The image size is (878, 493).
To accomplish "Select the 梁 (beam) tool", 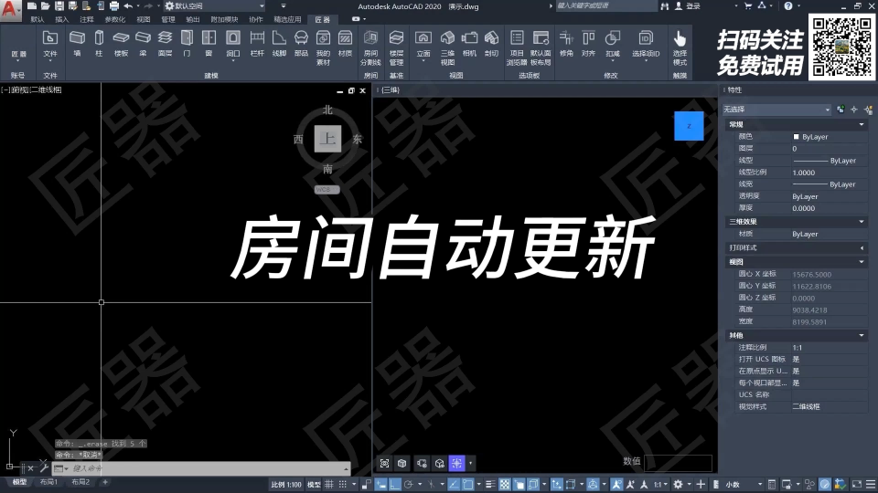I will click(x=144, y=43).
